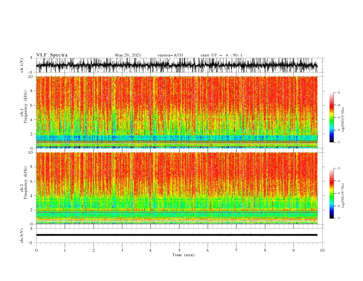Image resolution: width=363 pixels, height=281 pixels.
Task: Click time axis tick label "1"
Action: coord(65,250)
